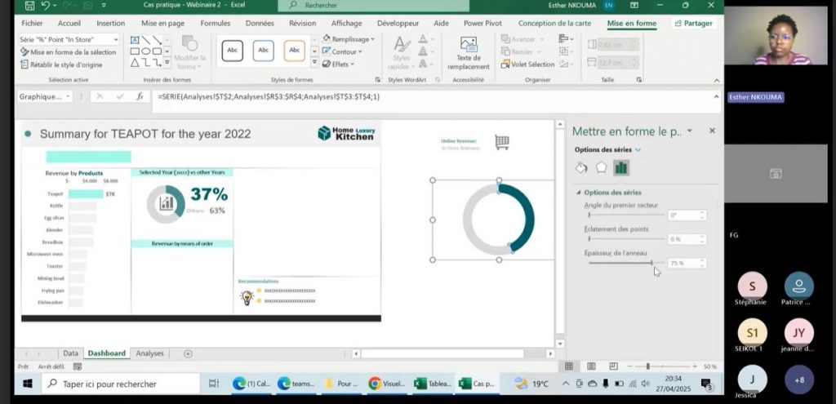Click the +8 participants bubble
The width and height of the screenshot is (836, 404).
click(x=798, y=380)
